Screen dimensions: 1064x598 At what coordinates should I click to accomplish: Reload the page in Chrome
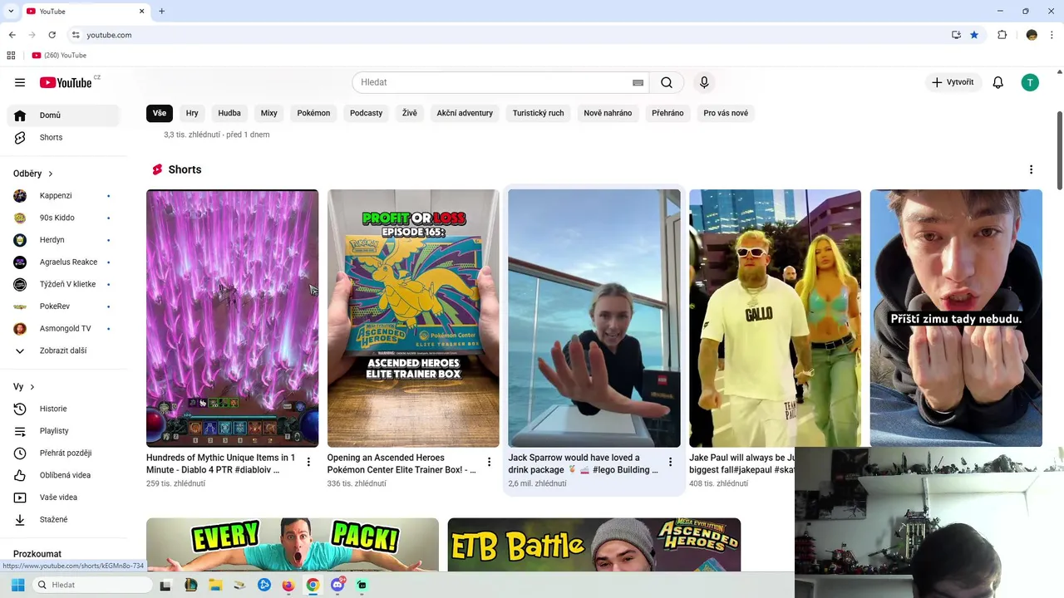(52, 35)
